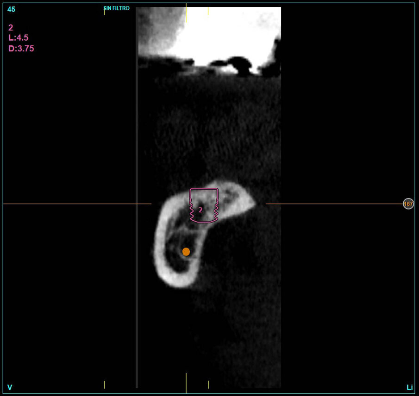Screen dimensions: 419x396
Task: Expand details for implant number 2 label
Action: click(11, 27)
